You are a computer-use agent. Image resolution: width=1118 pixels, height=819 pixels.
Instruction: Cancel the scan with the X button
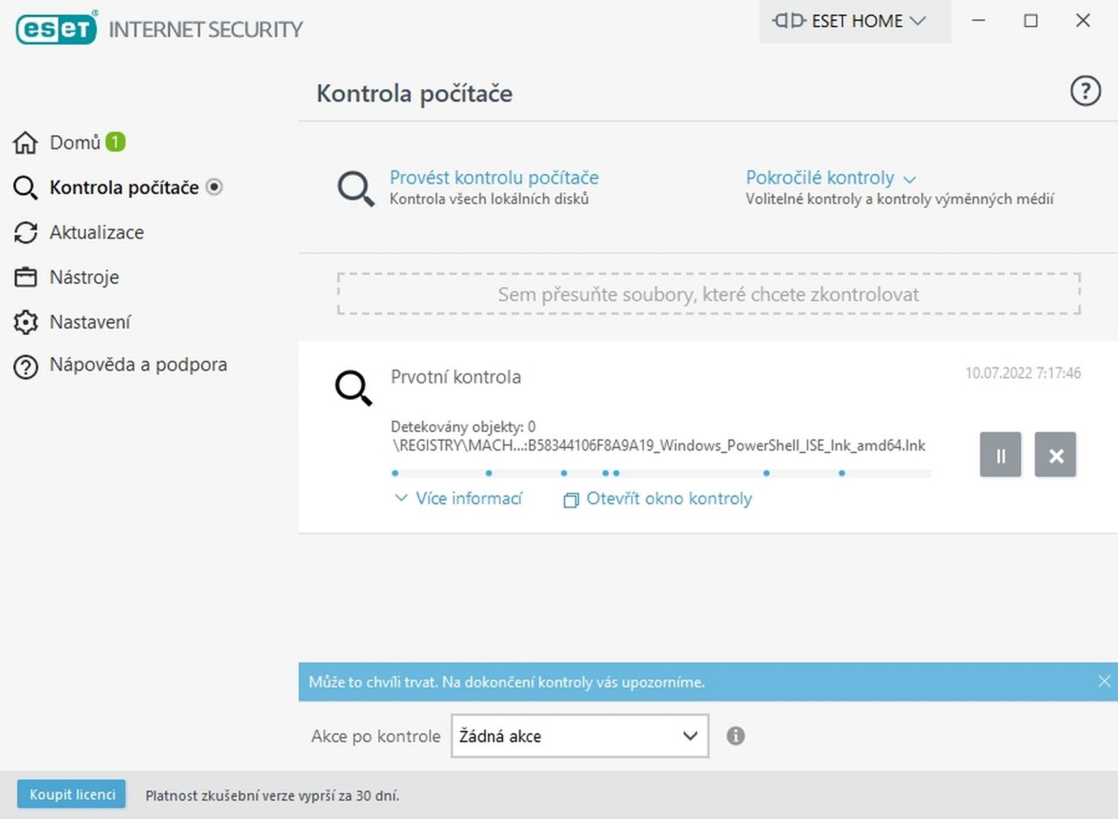pyautogui.click(x=1055, y=455)
